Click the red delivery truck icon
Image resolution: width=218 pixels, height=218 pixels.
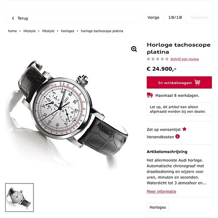click(150, 95)
